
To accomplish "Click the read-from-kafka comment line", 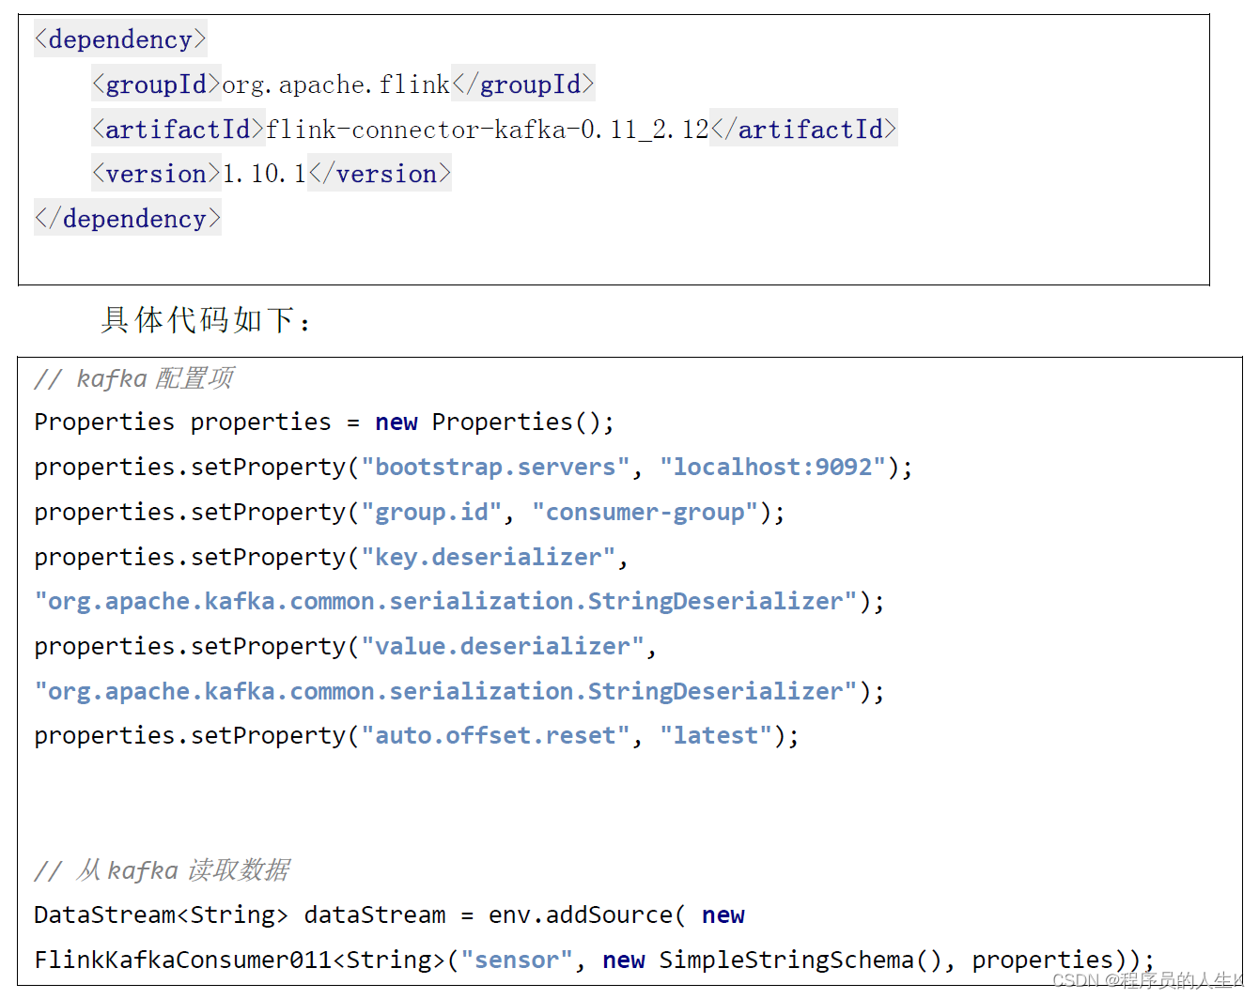I will click(162, 870).
